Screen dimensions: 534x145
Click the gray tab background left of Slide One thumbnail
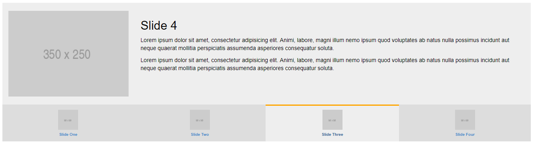click(x=30, y=123)
